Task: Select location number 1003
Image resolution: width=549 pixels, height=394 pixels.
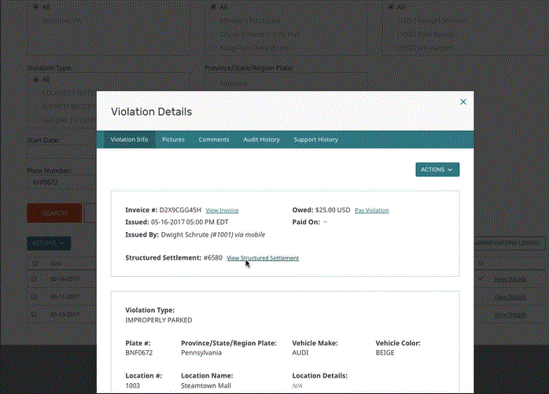Action: tap(132, 385)
